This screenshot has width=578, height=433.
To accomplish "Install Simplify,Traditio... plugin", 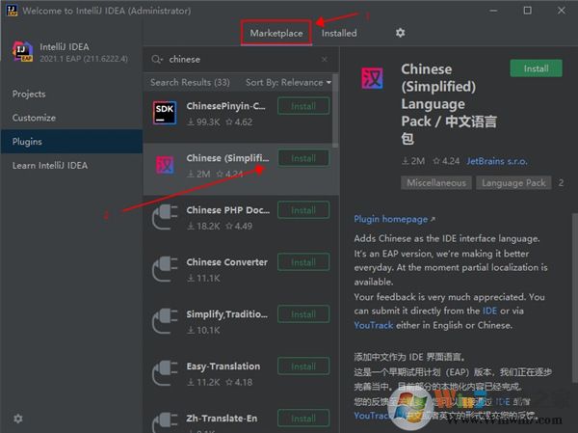I will (303, 314).
